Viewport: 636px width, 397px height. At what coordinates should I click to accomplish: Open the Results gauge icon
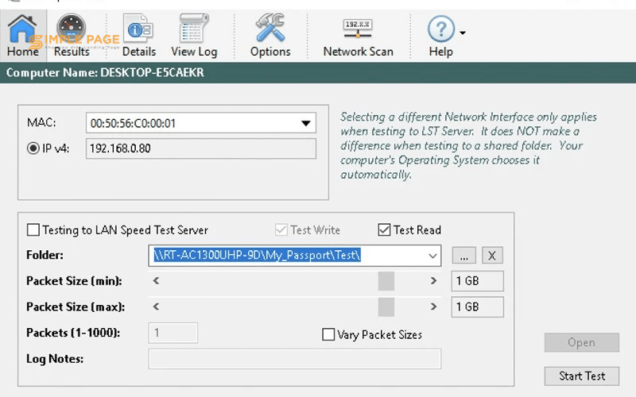[x=72, y=36]
